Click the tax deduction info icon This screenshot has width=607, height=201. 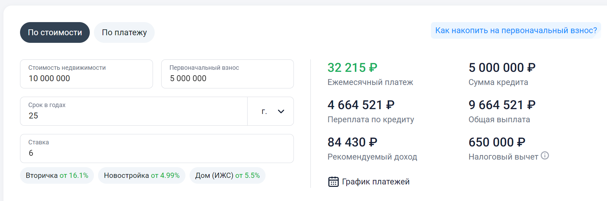tap(545, 156)
